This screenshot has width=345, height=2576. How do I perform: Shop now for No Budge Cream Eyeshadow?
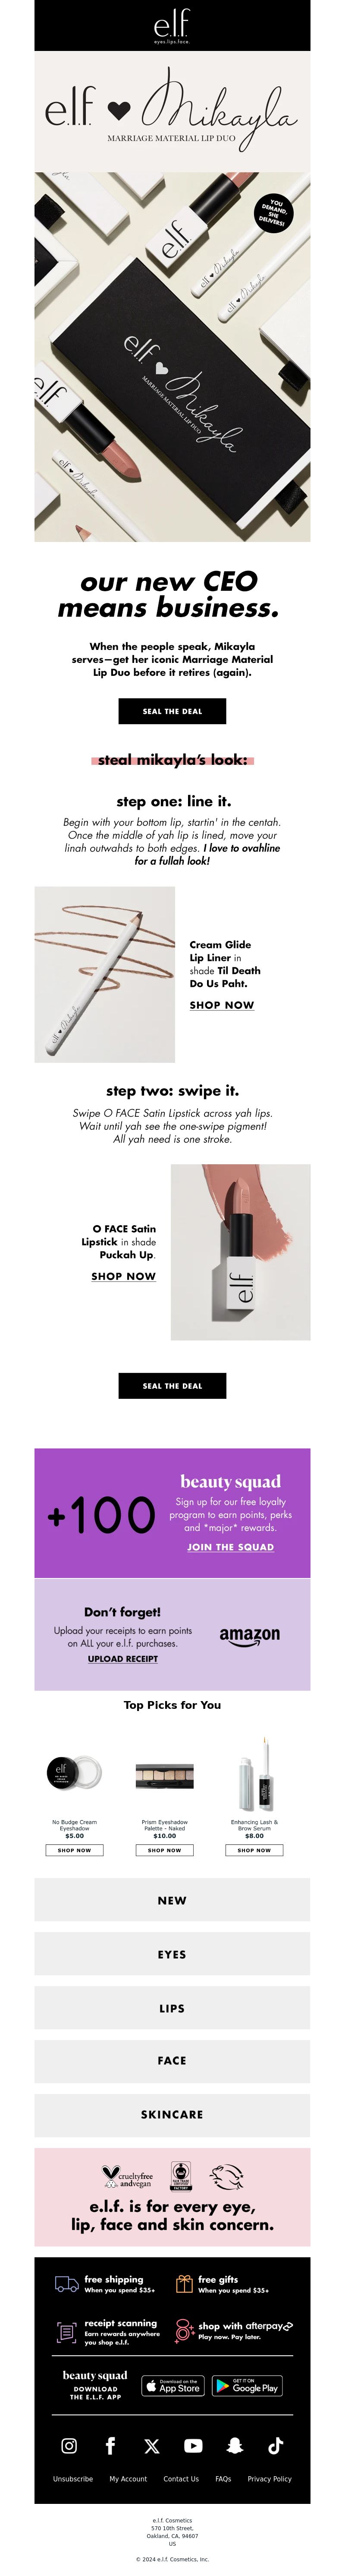click(74, 1850)
